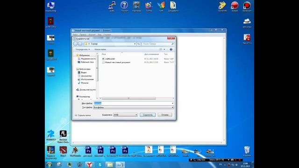Screen dimensions: 299x168
Task: Click the Yandex browser taskbar icon
Action: point(90,165)
